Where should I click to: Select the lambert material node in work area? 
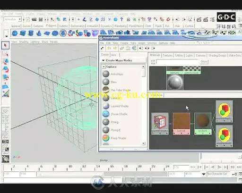click(x=203, y=124)
